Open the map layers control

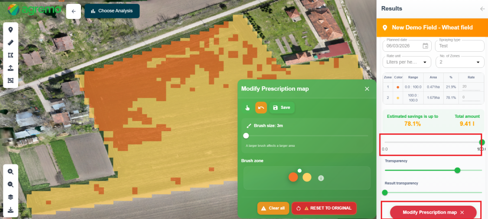pos(10,197)
